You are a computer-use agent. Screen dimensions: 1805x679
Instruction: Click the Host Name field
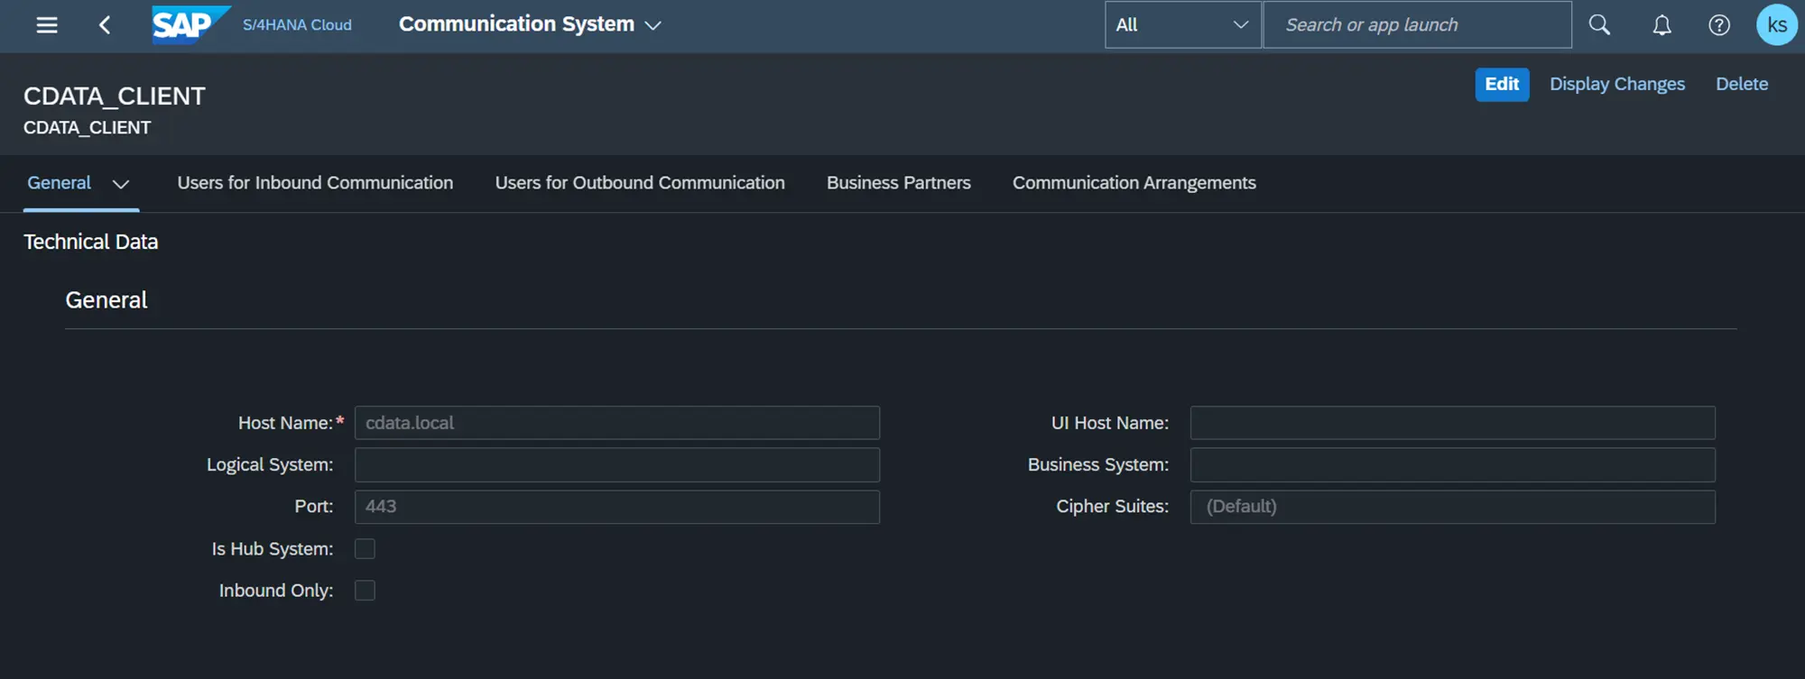[617, 423]
